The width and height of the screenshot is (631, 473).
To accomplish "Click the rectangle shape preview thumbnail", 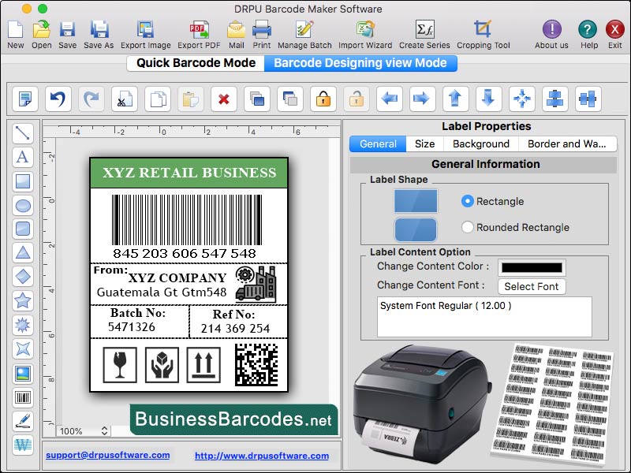I will click(416, 201).
